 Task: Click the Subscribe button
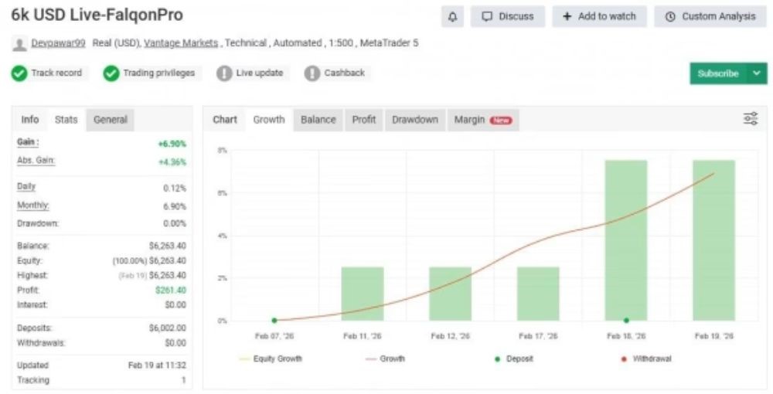point(718,73)
